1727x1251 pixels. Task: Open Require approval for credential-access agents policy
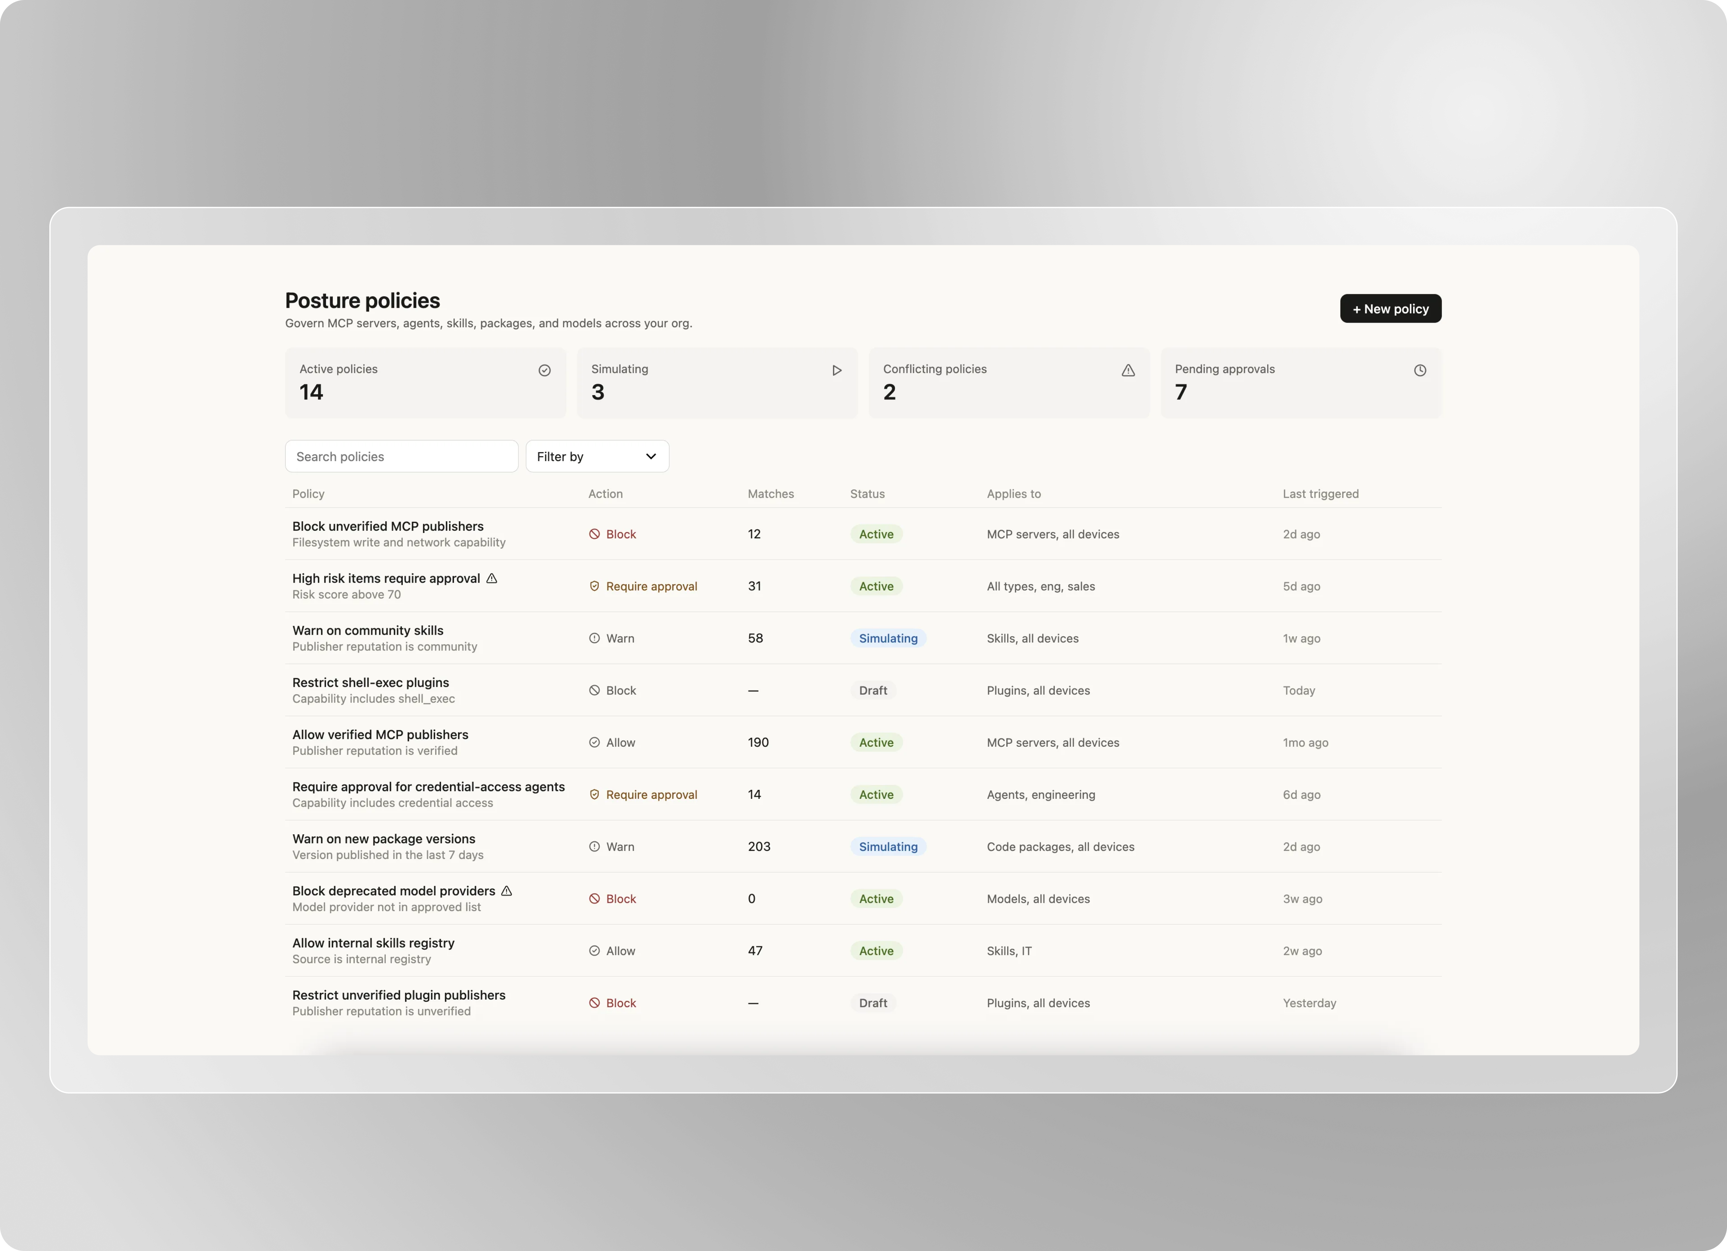tap(429, 787)
